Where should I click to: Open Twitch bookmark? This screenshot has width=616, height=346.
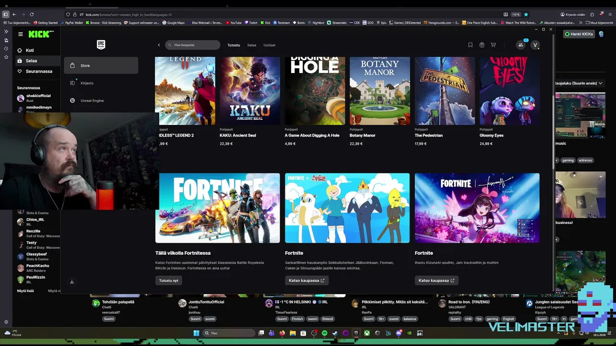pyautogui.click(x=251, y=23)
